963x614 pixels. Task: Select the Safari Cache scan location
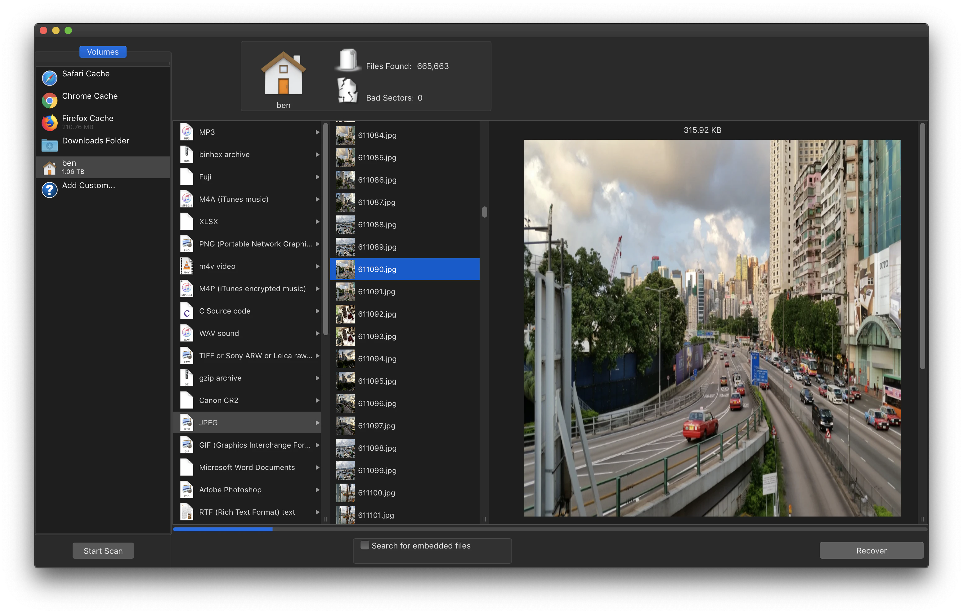pyautogui.click(x=85, y=74)
